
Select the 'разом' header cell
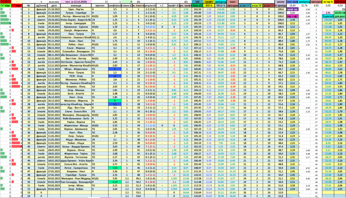280,2
